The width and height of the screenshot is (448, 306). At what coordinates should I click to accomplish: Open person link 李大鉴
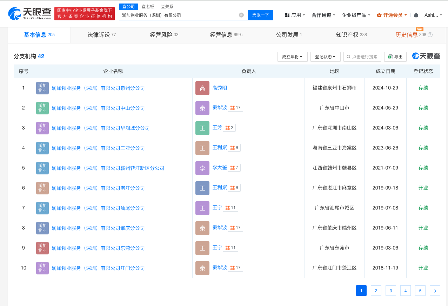[x=220, y=168]
